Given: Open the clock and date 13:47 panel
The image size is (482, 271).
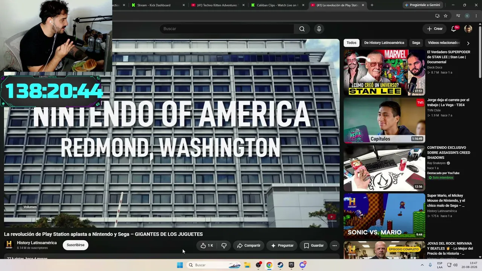Looking at the screenshot, I should click(470, 265).
